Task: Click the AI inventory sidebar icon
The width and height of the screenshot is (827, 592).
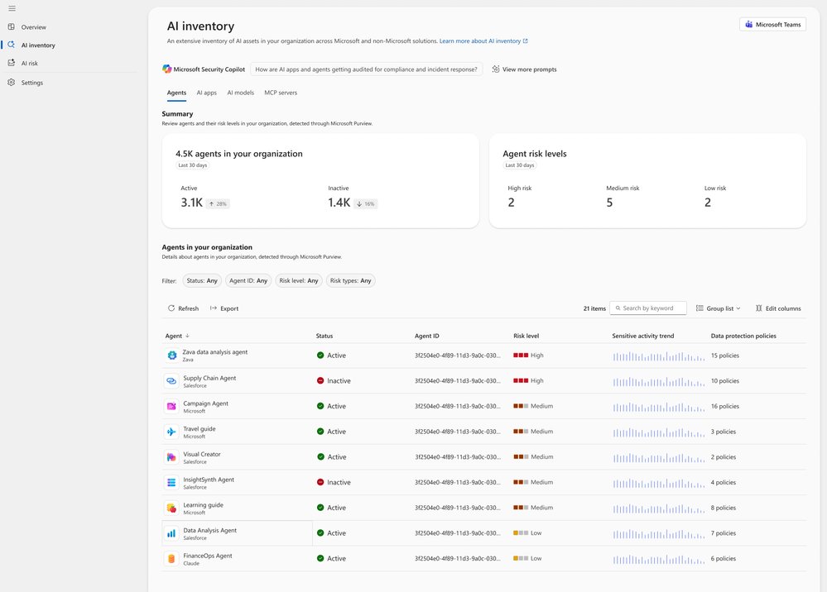Action: [x=11, y=45]
